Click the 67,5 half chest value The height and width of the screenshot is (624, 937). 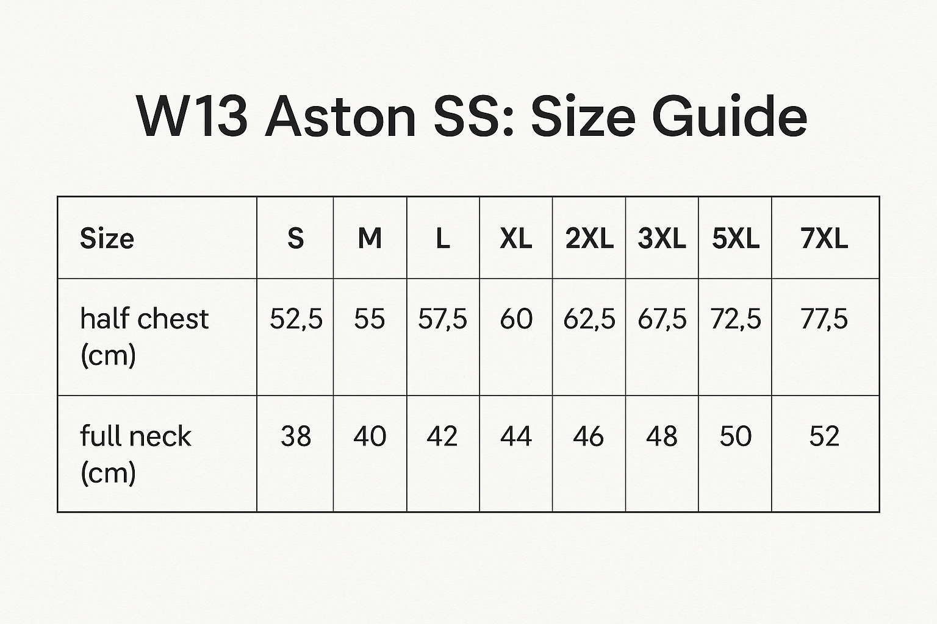point(662,319)
